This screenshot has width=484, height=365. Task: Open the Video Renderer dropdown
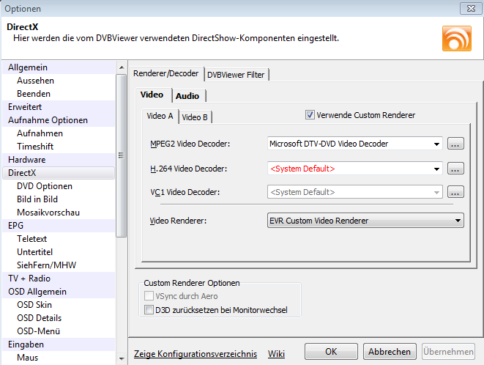tap(365, 221)
